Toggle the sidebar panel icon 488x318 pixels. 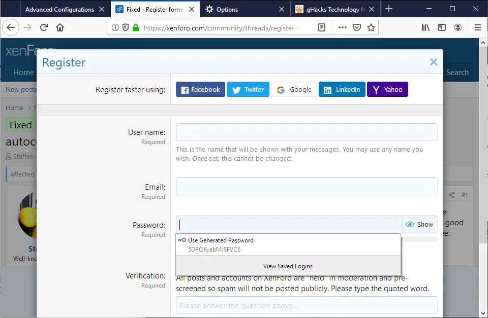(442, 27)
